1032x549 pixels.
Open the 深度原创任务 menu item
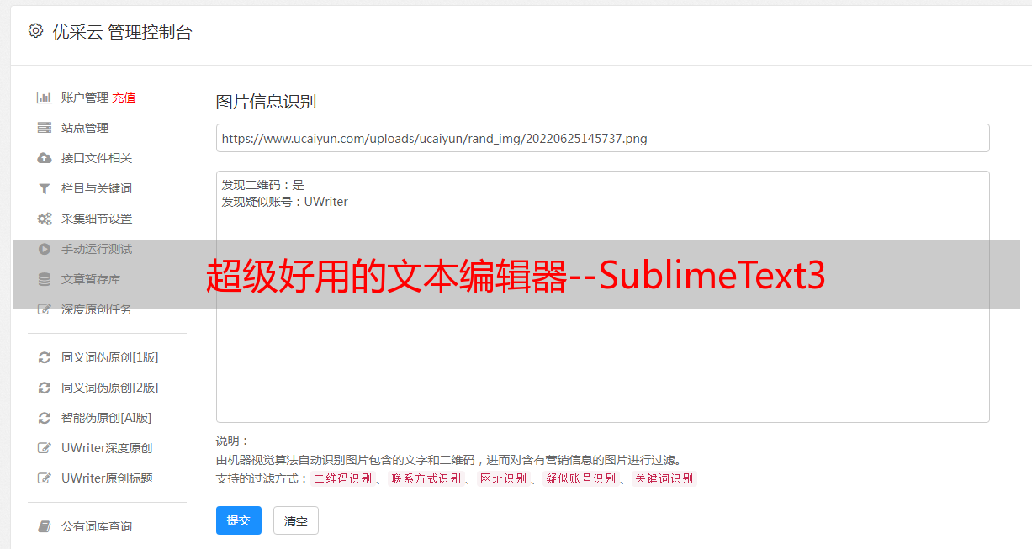pos(97,309)
